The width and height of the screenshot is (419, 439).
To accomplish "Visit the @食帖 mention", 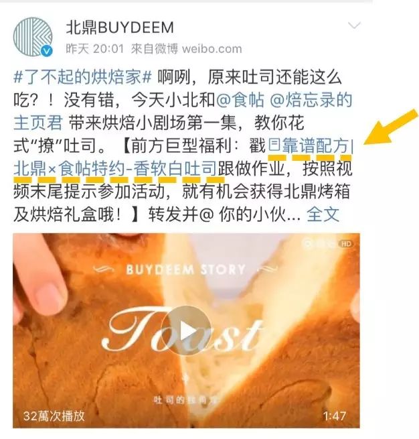I will [240, 100].
